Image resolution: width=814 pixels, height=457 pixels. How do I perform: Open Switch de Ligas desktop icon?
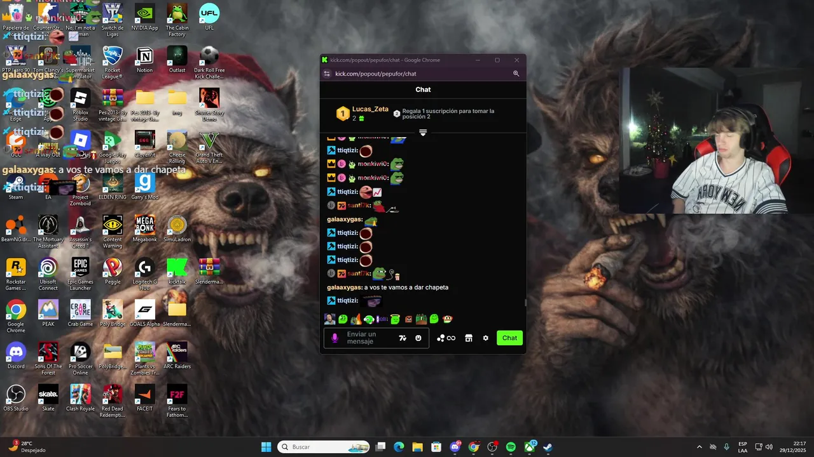pyautogui.click(x=113, y=20)
